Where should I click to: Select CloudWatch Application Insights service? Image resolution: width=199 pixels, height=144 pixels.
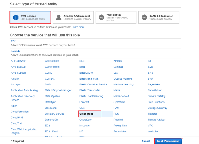pos(24,131)
